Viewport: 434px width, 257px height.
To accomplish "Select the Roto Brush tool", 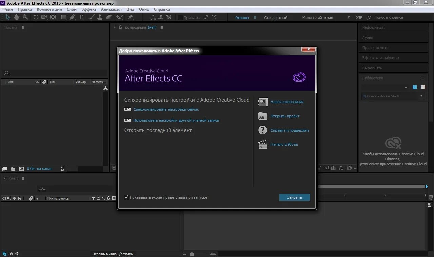I will (119, 17).
